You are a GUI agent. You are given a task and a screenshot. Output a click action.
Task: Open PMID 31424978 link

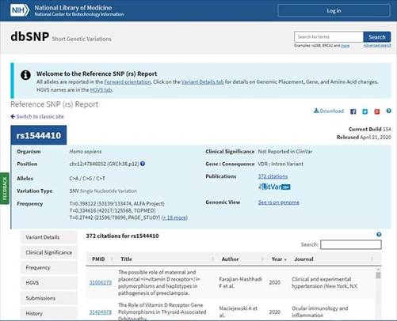pyautogui.click(x=101, y=312)
